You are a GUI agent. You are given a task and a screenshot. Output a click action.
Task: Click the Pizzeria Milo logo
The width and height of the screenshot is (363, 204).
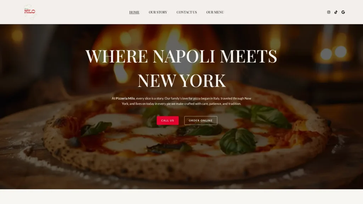point(30,12)
